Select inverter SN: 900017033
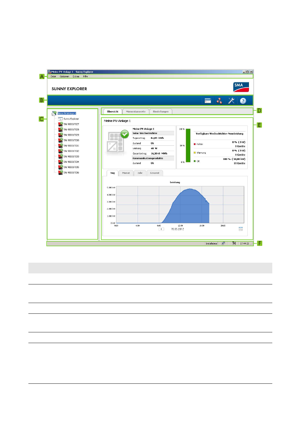 71,156
